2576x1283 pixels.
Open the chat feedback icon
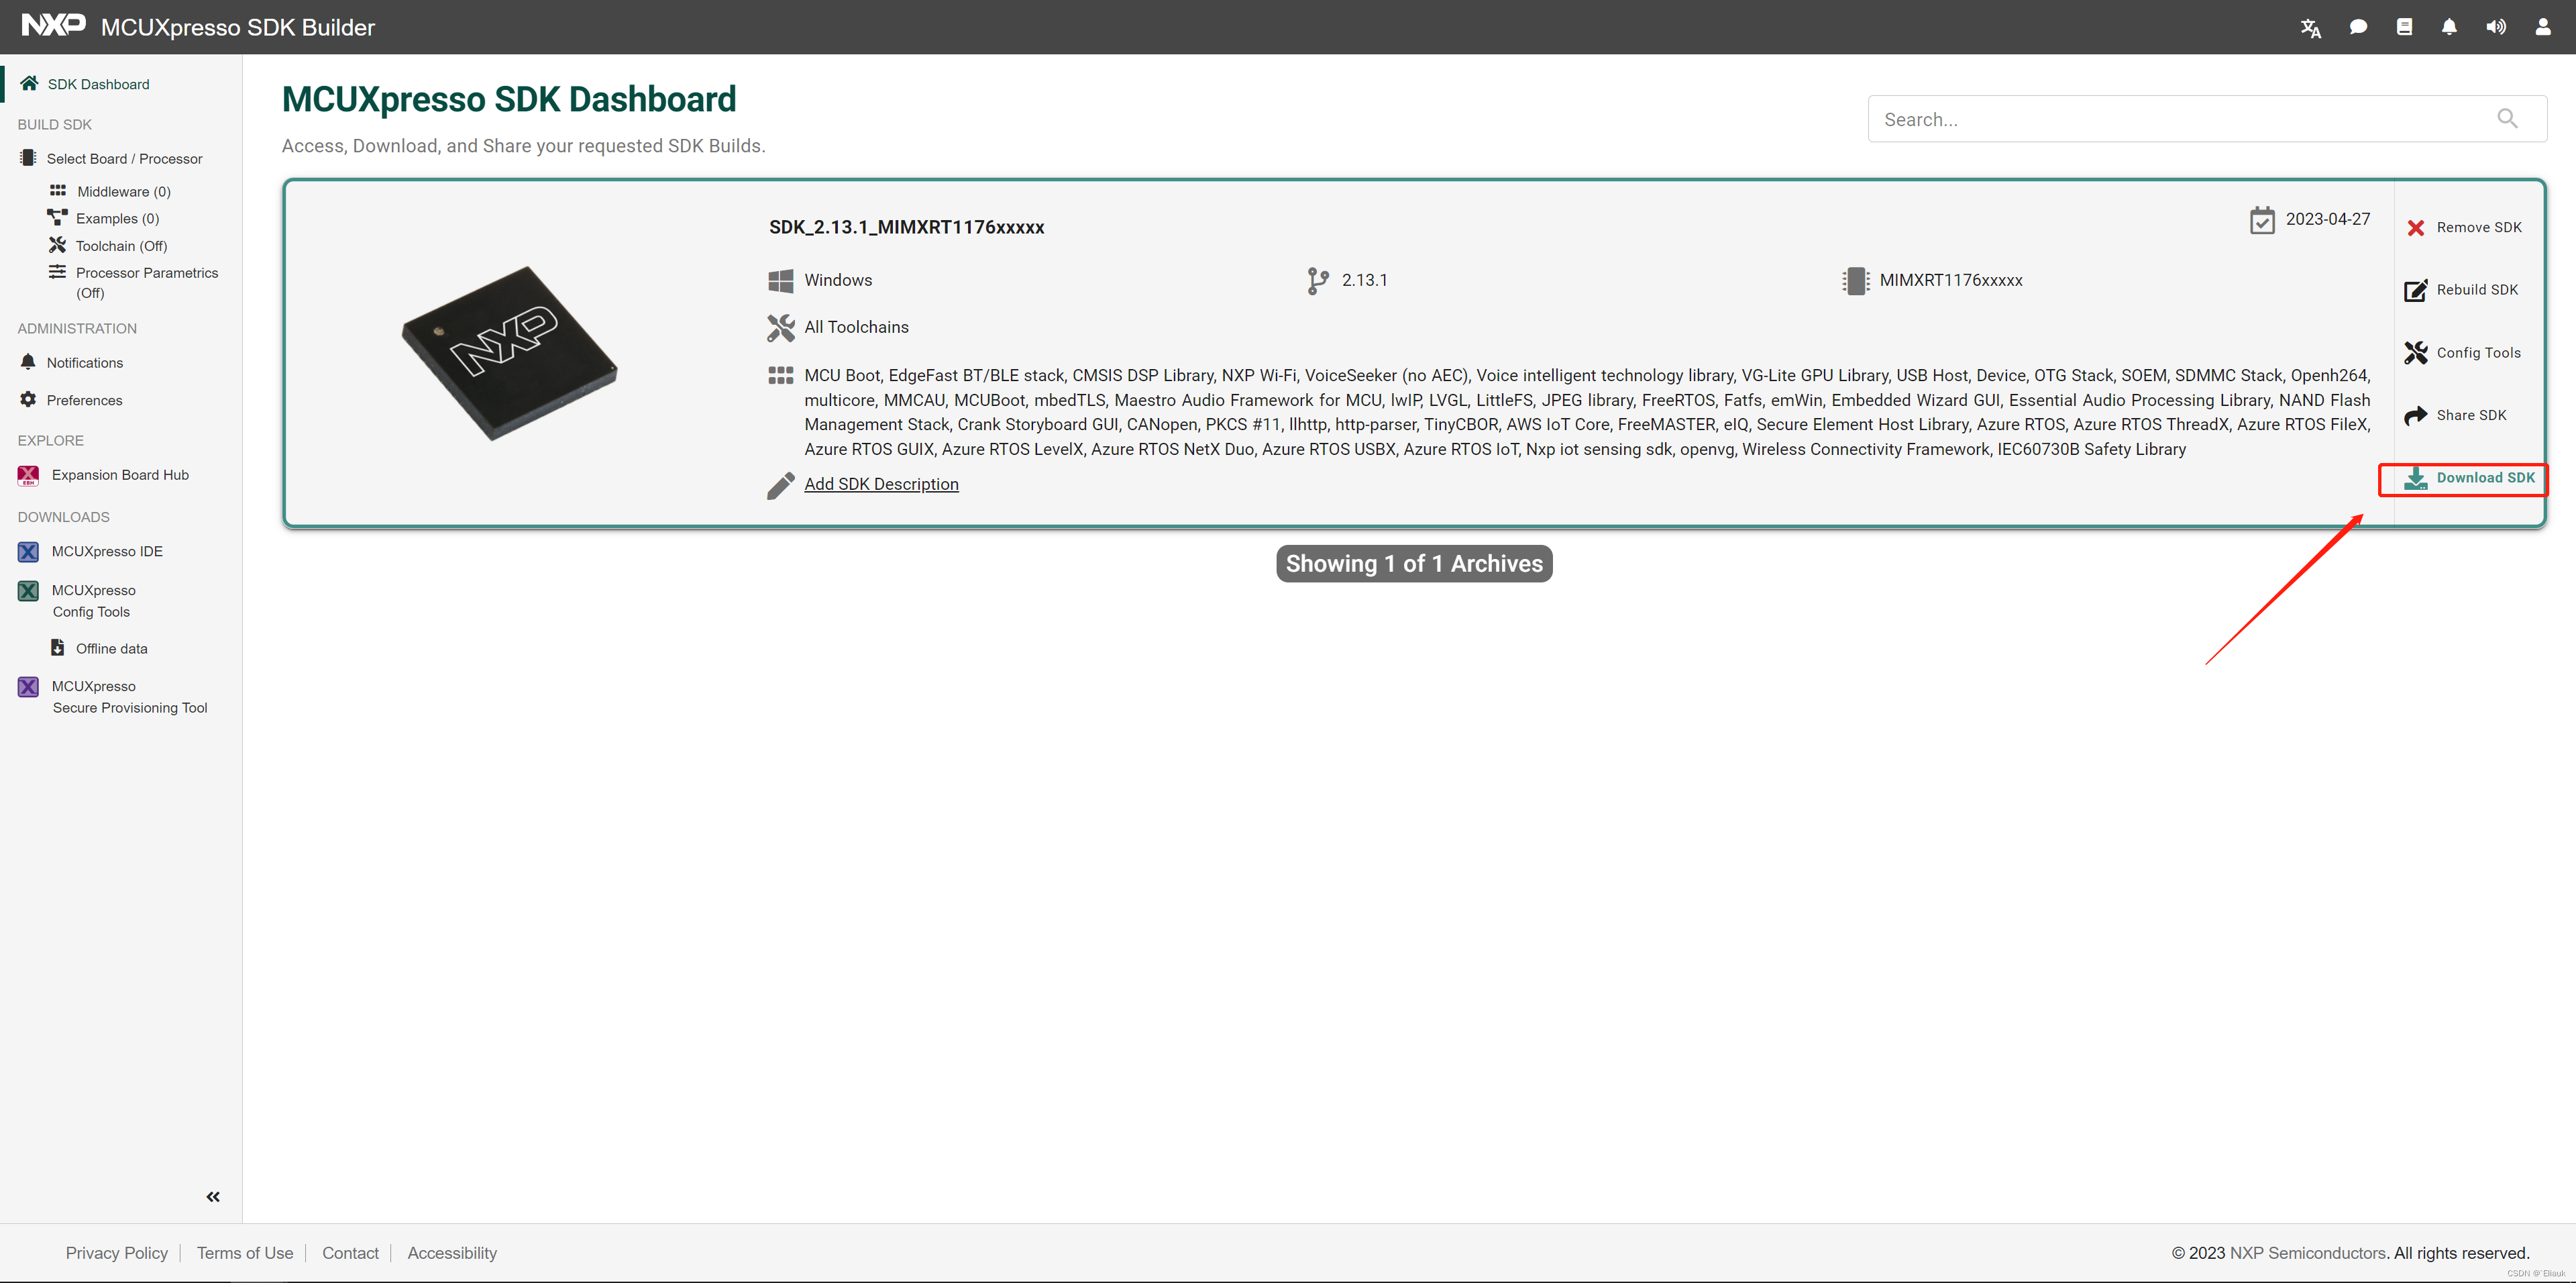[2358, 27]
